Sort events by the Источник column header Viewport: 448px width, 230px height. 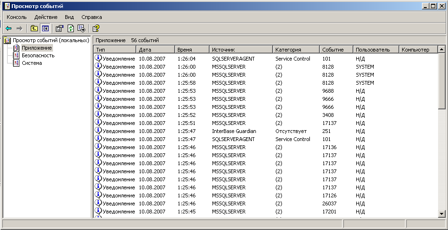[x=241, y=50]
